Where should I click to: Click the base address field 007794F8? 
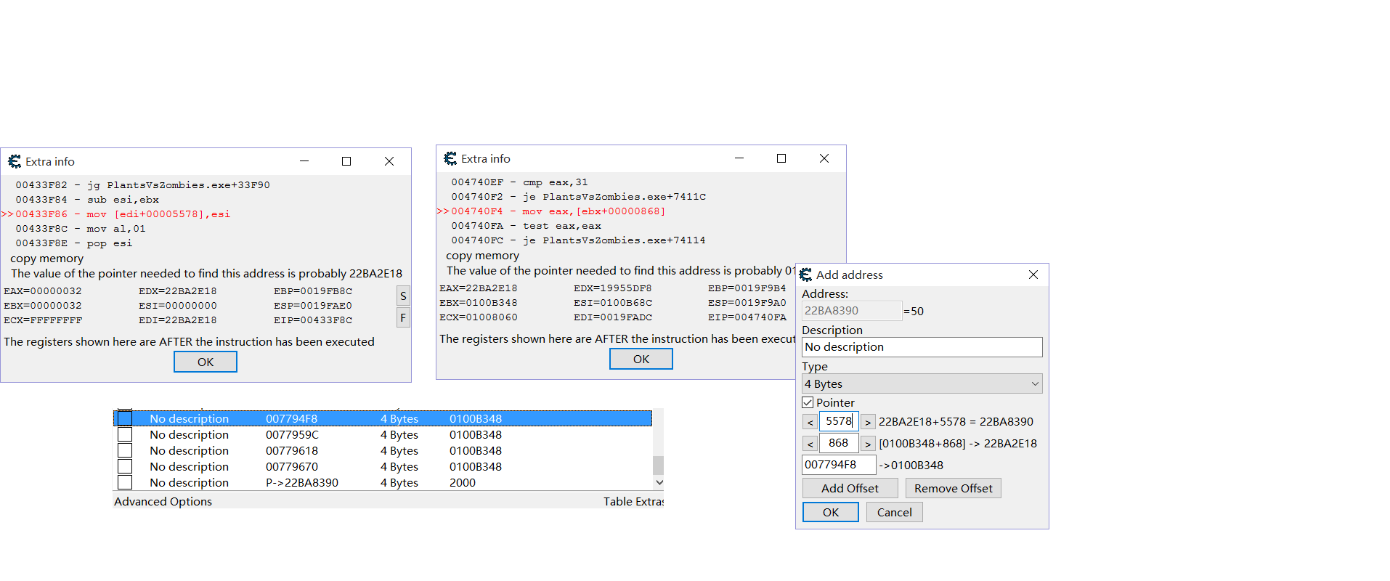(x=839, y=465)
